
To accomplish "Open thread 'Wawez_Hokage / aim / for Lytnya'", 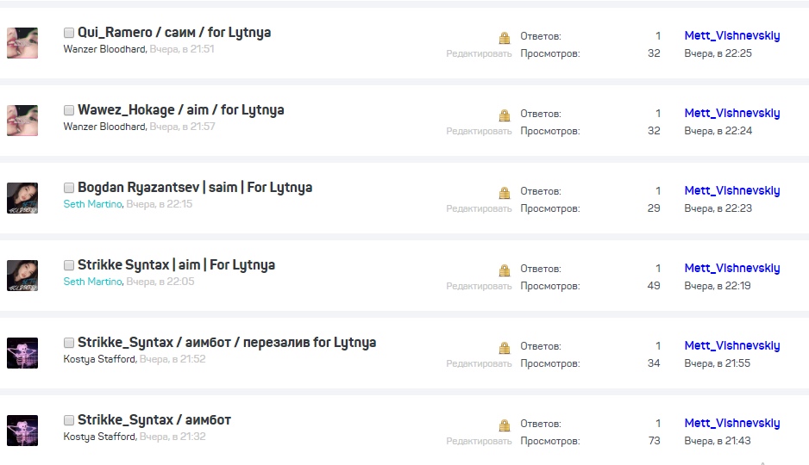I will pyautogui.click(x=181, y=110).
